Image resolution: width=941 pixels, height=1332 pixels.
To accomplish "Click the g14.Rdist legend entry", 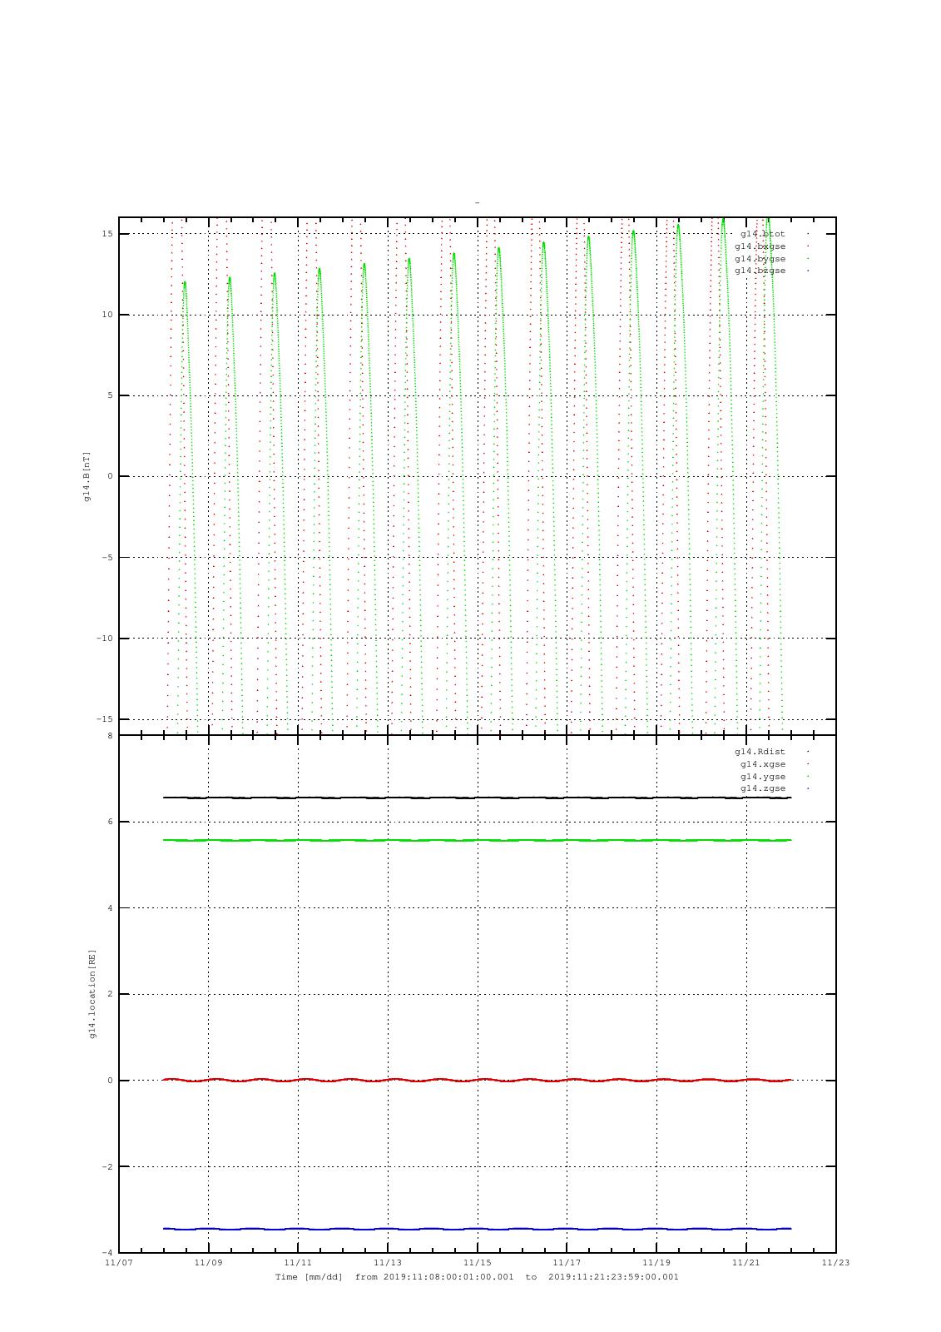I will click(x=760, y=752).
